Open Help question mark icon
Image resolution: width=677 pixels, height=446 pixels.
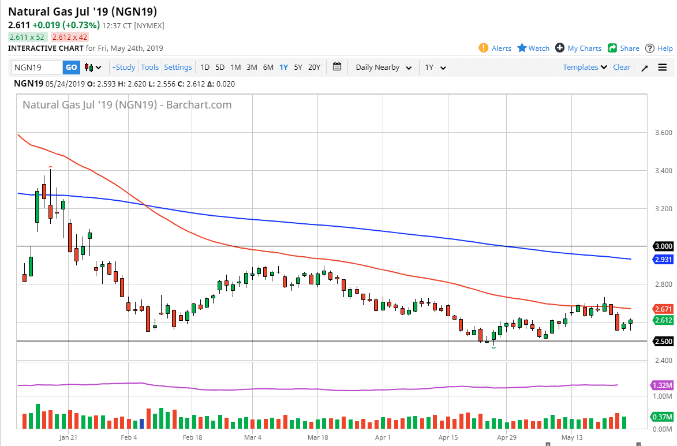[650, 48]
